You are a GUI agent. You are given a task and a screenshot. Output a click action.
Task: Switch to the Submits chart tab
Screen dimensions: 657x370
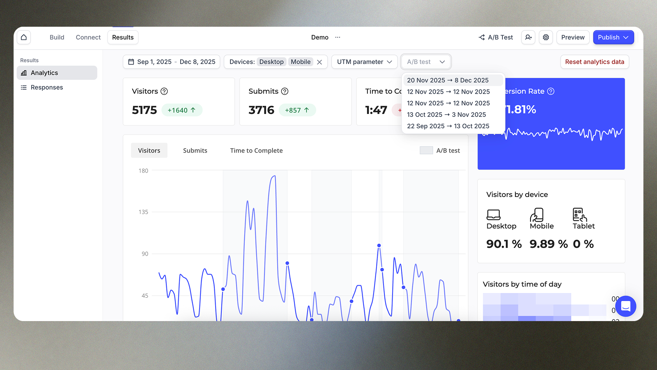click(x=195, y=150)
